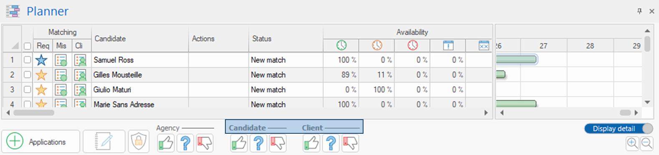The height and width of the screenshot is (155, 659).
Task: Open Giulio Maturi client matching icon
Action: (80, 90)
